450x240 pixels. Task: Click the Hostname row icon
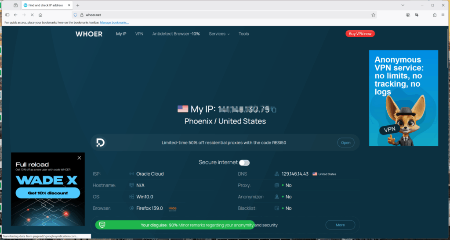click(131, 185)
